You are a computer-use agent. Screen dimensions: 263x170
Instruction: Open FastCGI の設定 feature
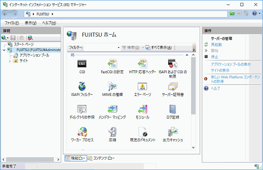coord(112,64)
